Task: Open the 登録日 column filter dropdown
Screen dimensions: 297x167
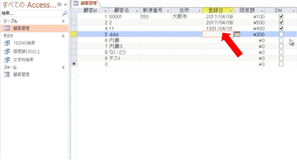Action: [x=231, y=11]
